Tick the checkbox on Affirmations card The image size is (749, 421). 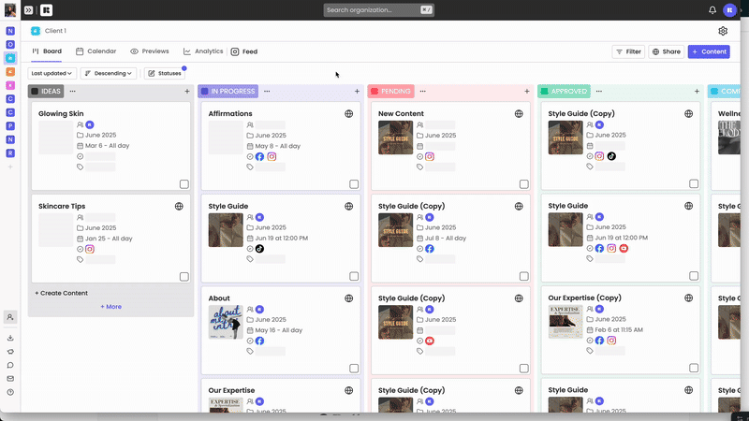click(x=354, y=184)
